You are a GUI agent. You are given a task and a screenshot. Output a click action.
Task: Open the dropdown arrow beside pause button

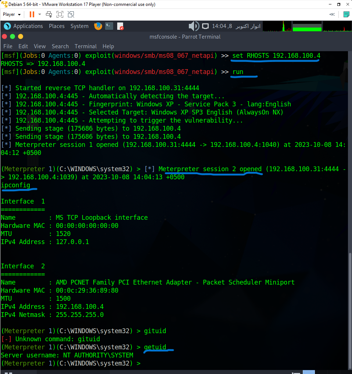[x=40, y=15]
